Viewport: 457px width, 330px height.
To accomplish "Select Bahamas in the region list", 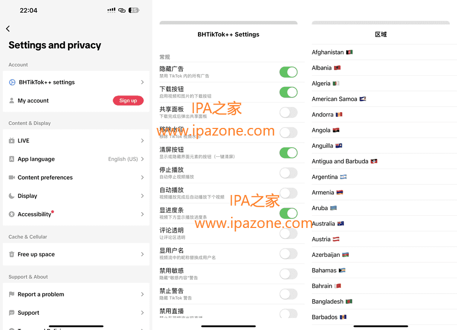I will click(x=384, y=271).
